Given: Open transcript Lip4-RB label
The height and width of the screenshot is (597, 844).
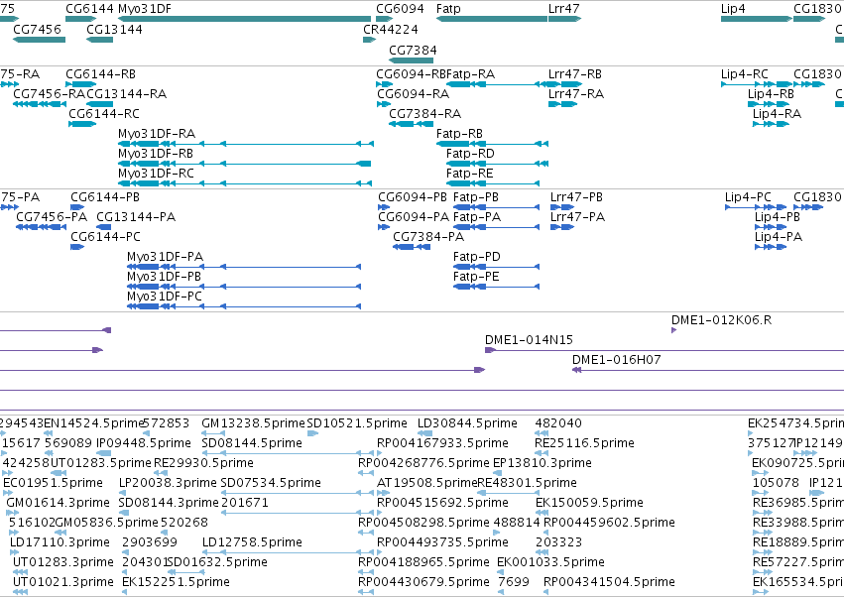Looking at the screenshot, I should (771, 93).
